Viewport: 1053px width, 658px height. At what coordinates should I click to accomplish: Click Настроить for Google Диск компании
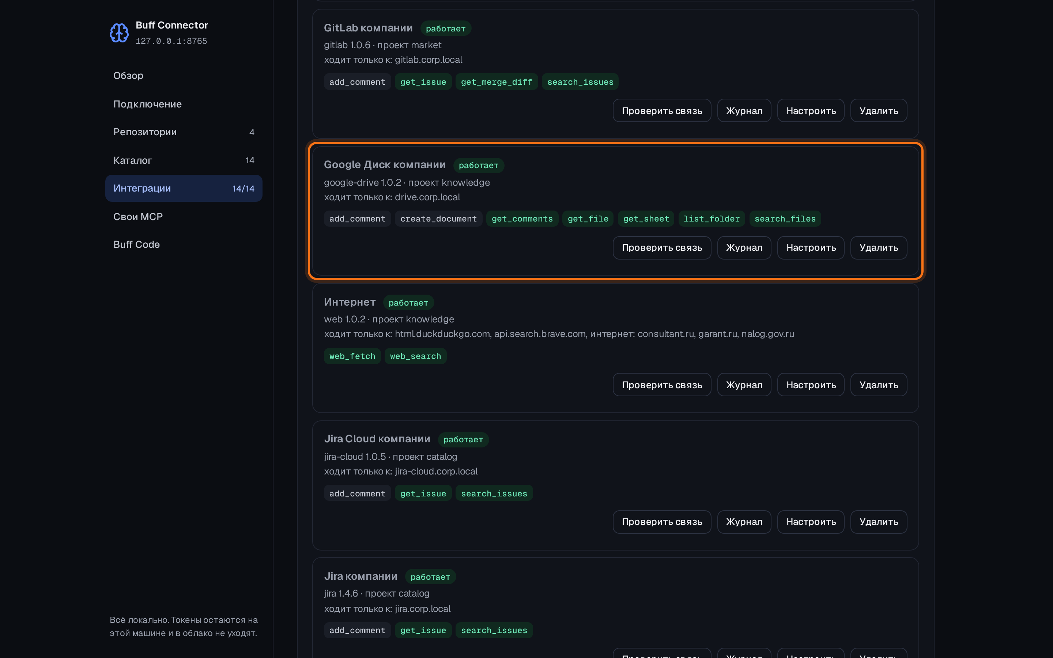811,247
